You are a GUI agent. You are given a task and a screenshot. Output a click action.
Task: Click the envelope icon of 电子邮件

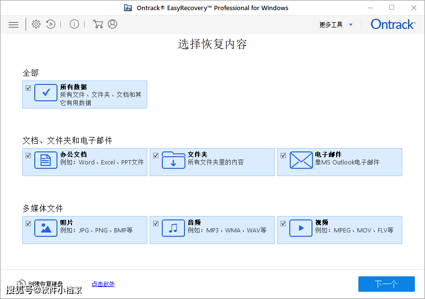click(301, 160)
